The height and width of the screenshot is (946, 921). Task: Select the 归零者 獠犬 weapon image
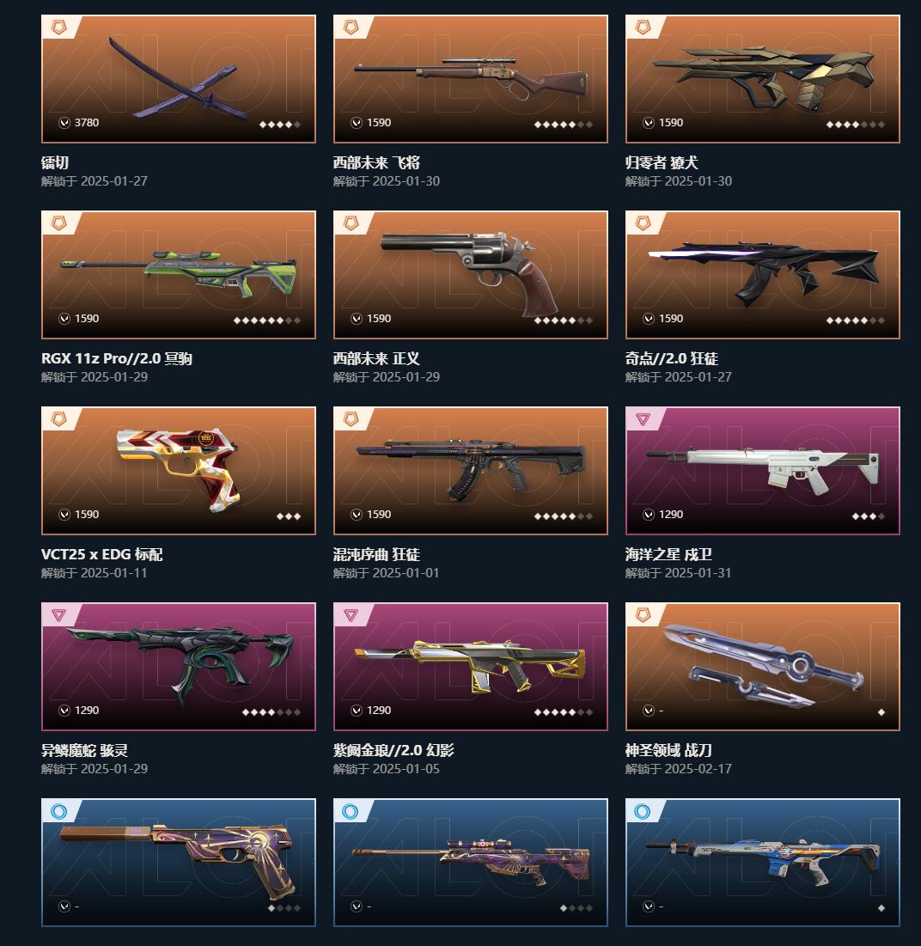[762, 79]
